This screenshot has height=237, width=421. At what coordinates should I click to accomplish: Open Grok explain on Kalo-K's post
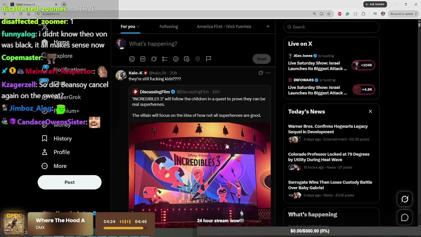pyautogui.click(x=260, y=73)
